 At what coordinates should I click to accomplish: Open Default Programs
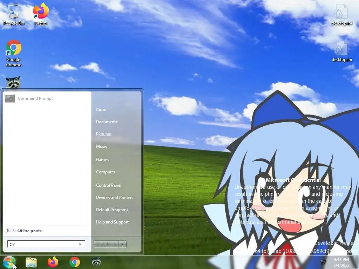[112, 210]
